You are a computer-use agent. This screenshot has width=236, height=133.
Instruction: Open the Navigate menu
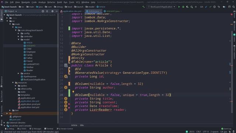pyautogui.click(x=25, y=2)
